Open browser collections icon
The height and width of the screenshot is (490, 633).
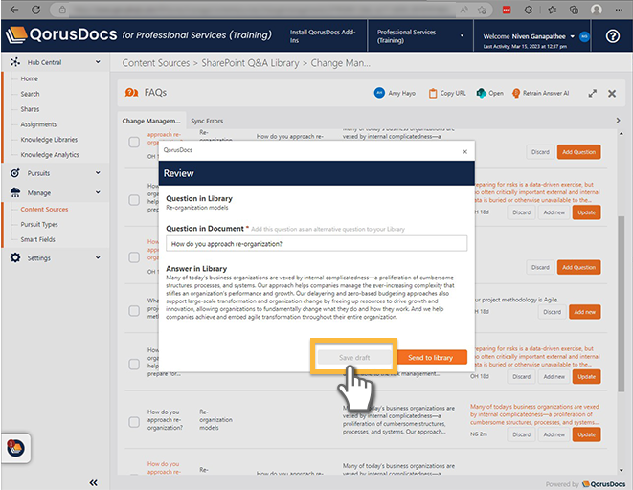point(574,10)
